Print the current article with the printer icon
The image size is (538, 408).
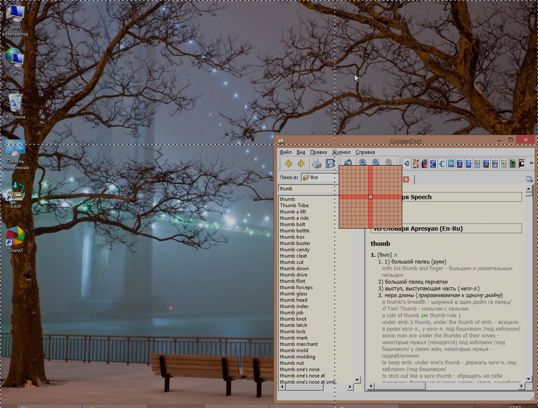pyautogui.click(x=317, y=163)
